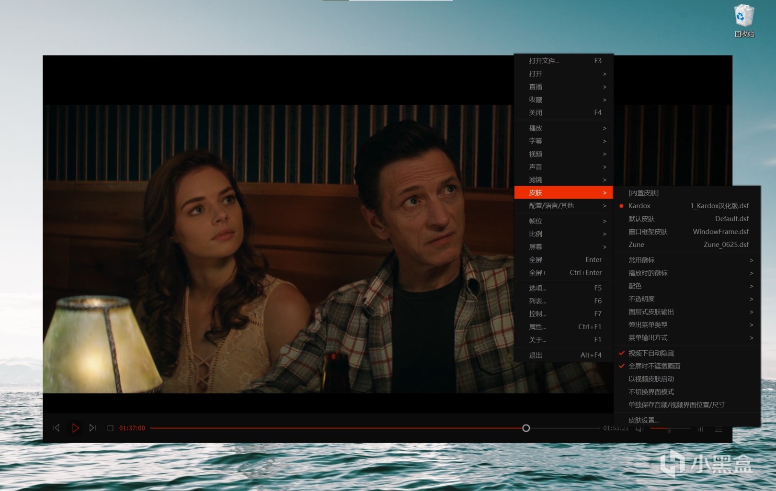Open 列表... F6 menu item
Viewport: 776px width, 491px height.
tap(564, 301)
